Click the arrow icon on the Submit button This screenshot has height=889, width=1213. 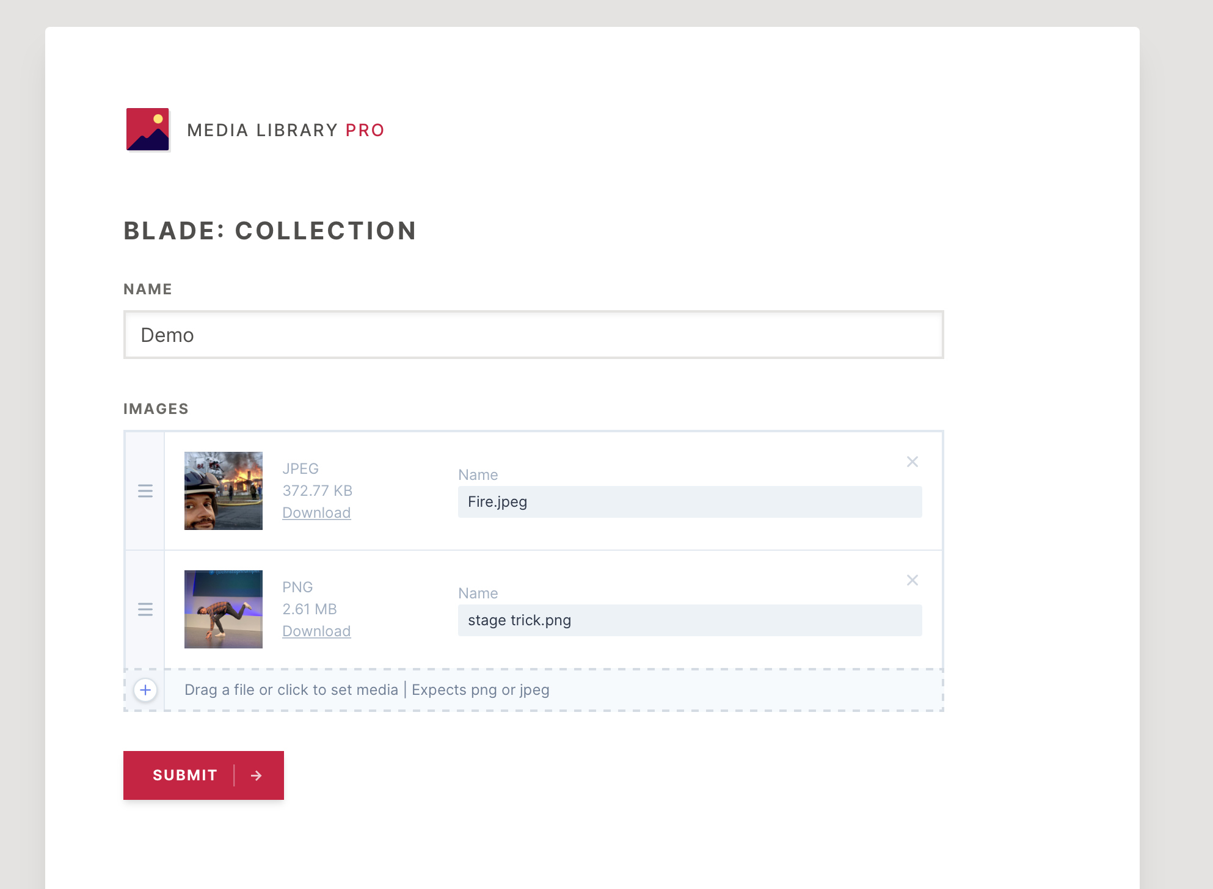tap(256, 775)
